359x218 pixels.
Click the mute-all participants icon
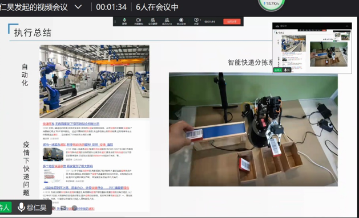[x=153, y=21]
